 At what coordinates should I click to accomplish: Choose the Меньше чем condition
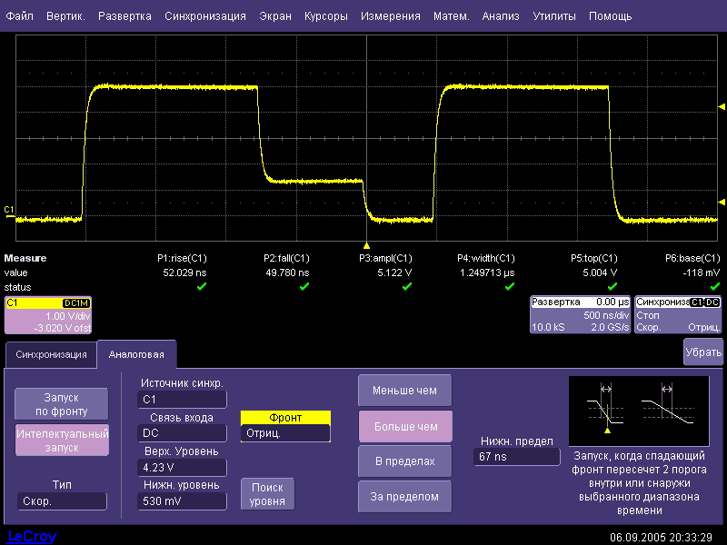pyautogui.click(x=404, y=391)
